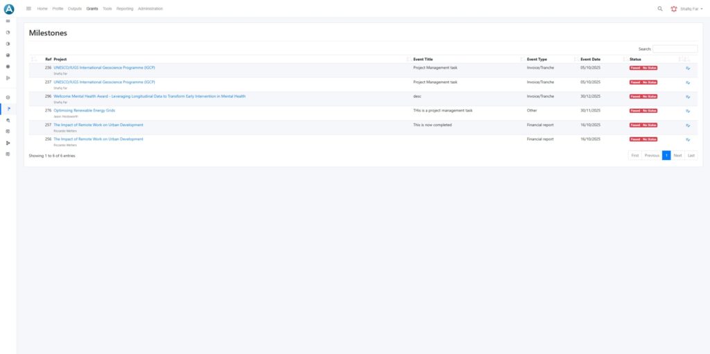Open Optimising Renewable Energy Grids project link
Image resolution: width=710 pixels, height=354 pixels.
click(84, 110)
